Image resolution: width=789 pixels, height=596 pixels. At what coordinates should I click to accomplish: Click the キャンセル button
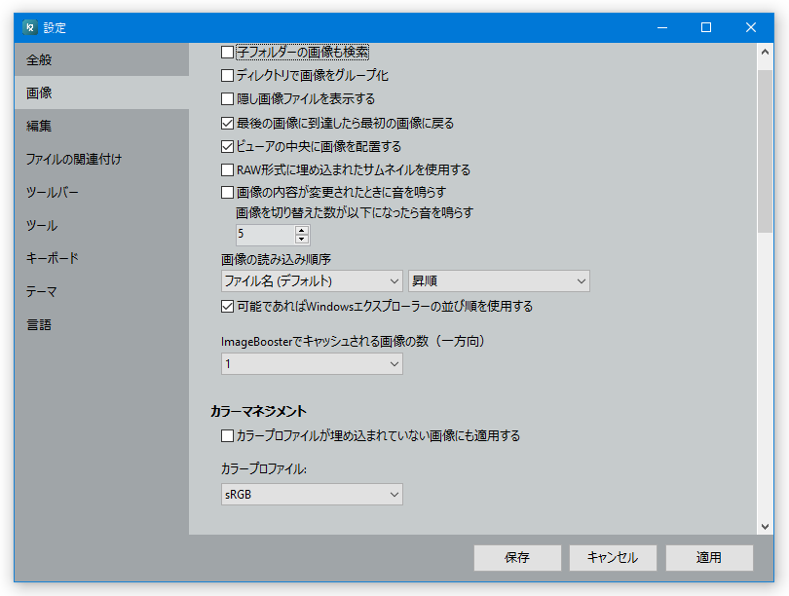pyautogui.click(x=613, y=558)
